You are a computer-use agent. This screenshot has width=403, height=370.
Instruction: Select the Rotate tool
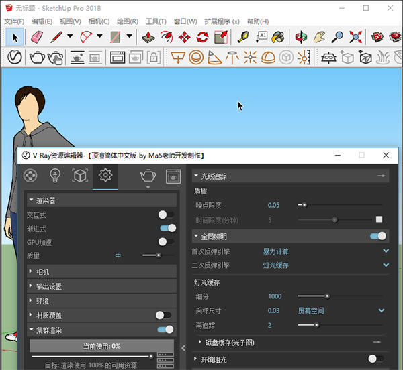pos(203,37)
